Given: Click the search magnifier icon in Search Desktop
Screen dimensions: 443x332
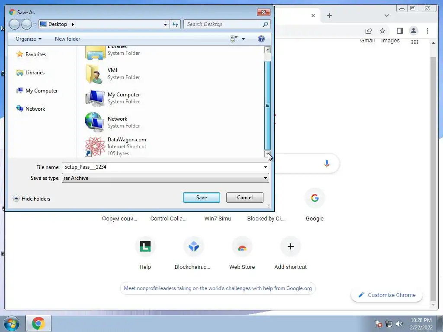Looking at the screenshot, I should pos(265,24).
